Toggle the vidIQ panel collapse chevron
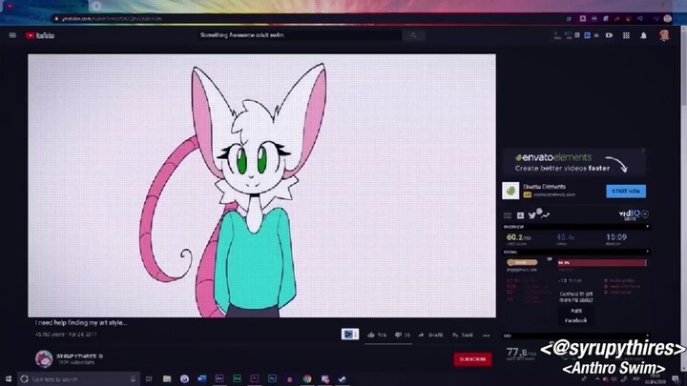The width and height of the screenshot is (687, 386). (645, 214)
